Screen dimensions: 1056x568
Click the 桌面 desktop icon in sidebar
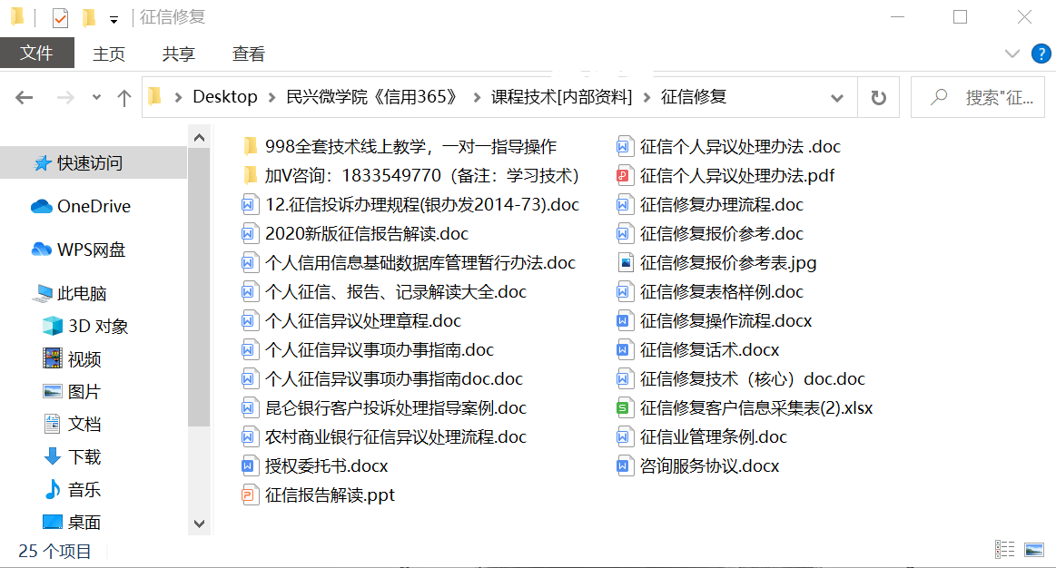53,522
